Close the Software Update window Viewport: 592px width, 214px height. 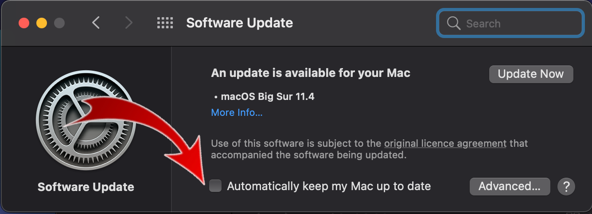24,23
